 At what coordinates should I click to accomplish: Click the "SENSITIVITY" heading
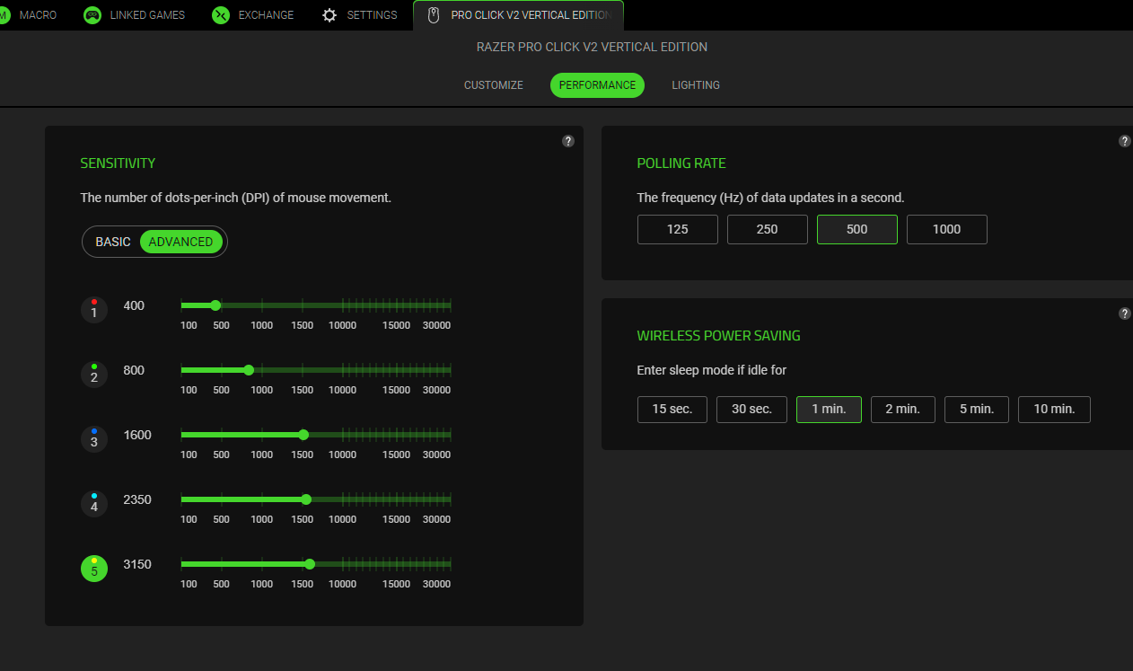click(x=118, y=163)
